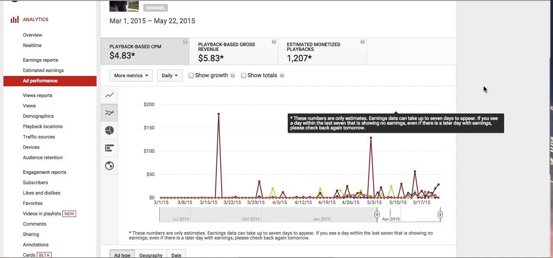Click help icon beside Show totals

[282, 76]
